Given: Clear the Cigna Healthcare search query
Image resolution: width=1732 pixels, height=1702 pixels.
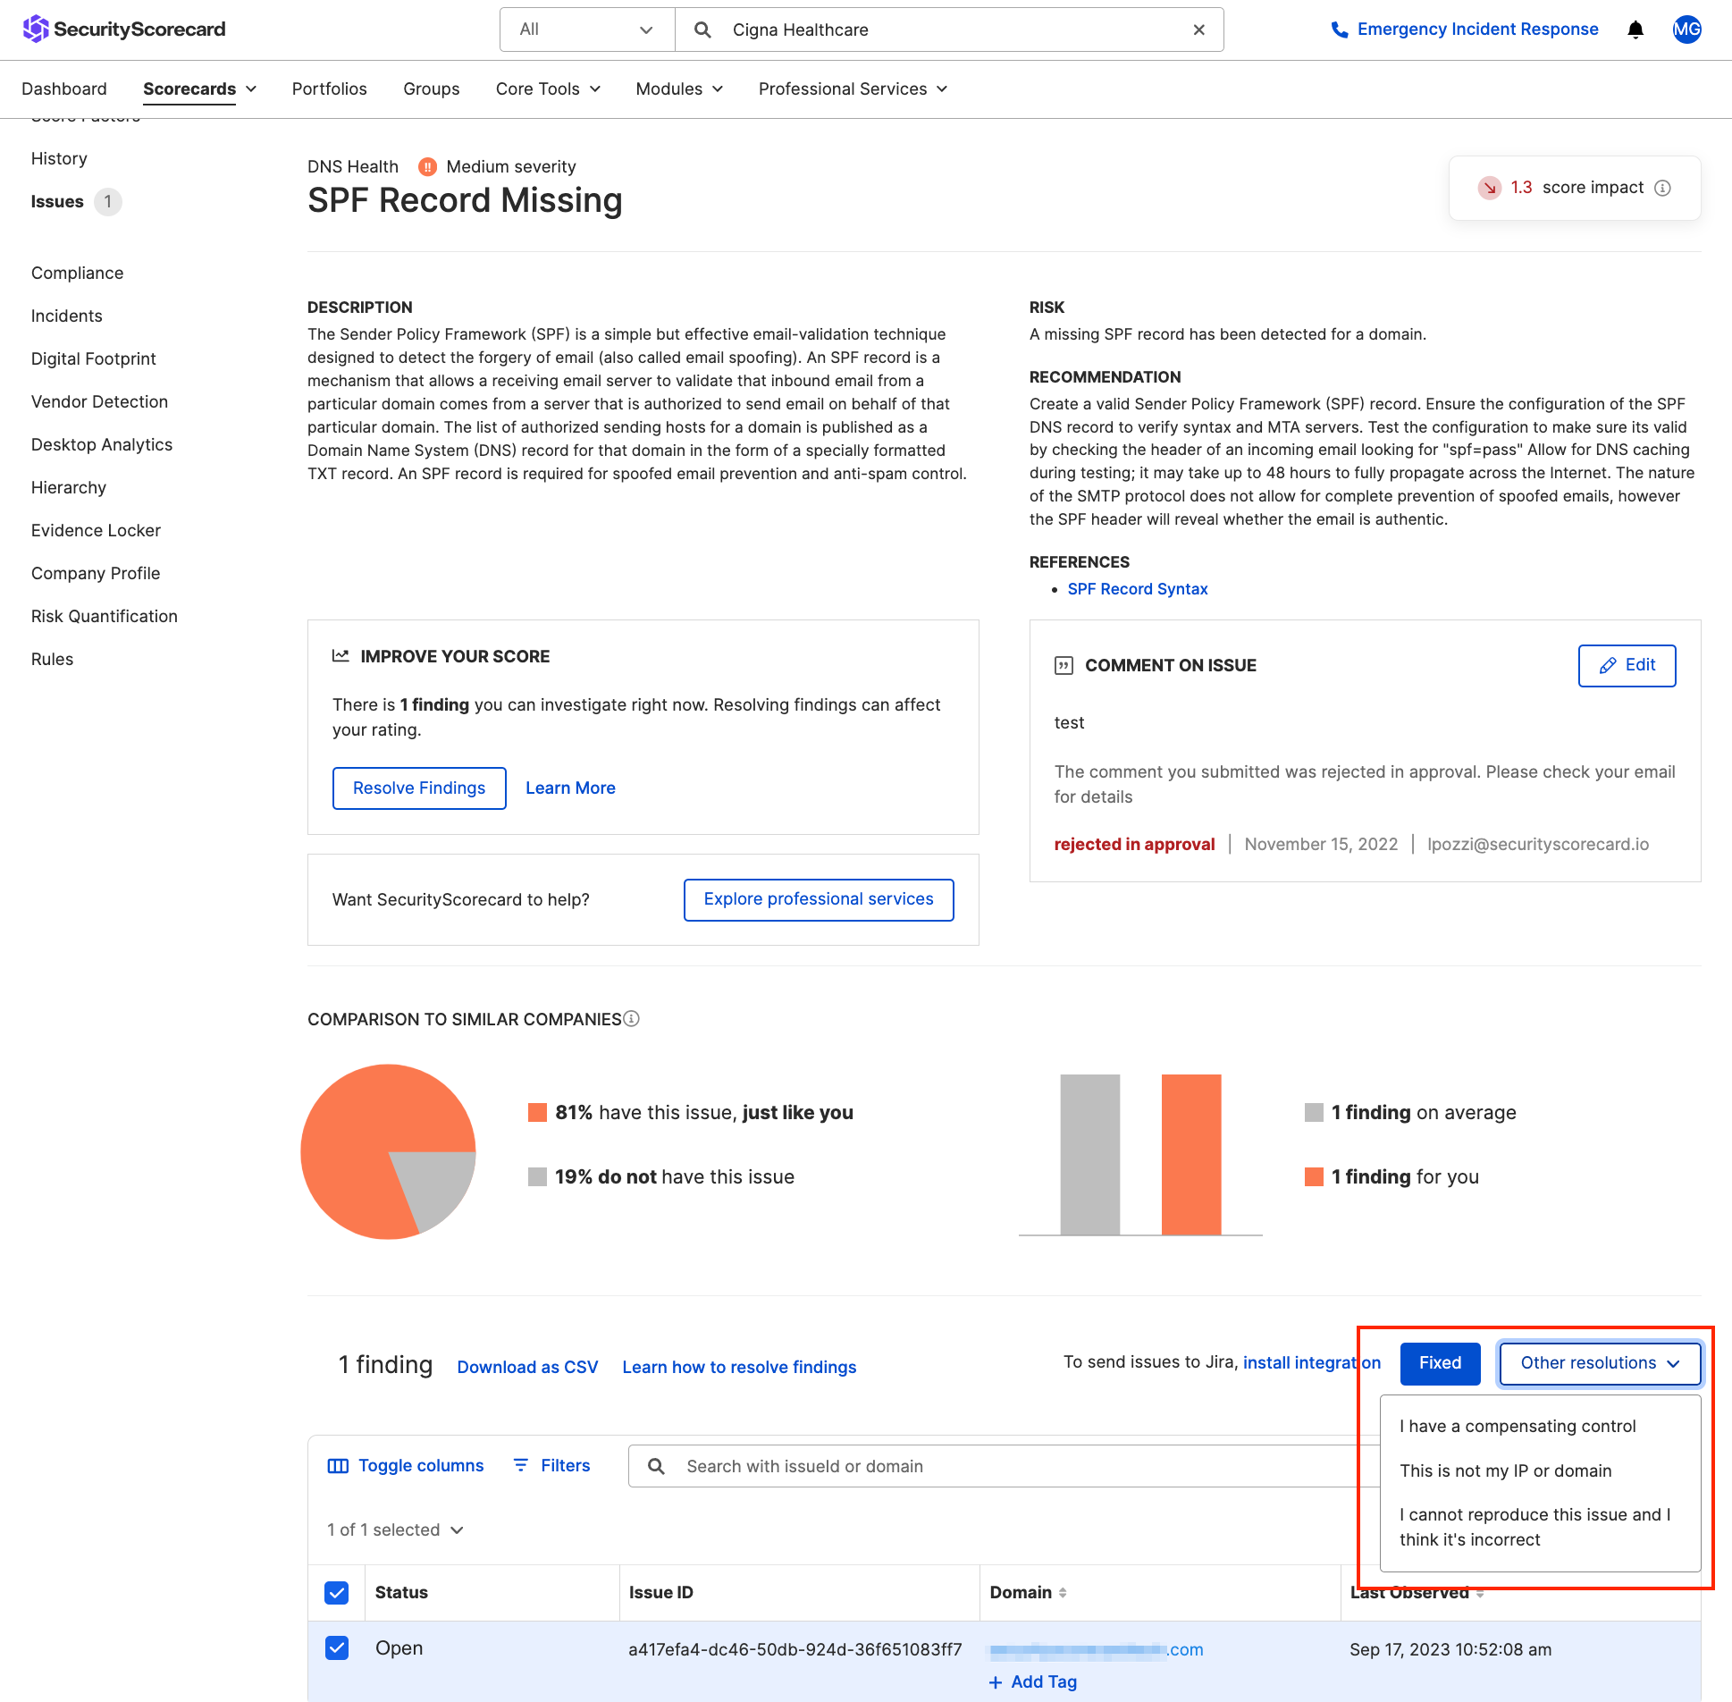Looking at the screenshot, I should (x=1198, y=29).
